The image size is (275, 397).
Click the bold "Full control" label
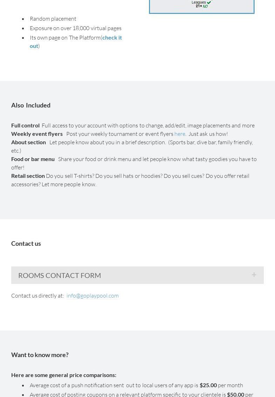tap(25, 125)
